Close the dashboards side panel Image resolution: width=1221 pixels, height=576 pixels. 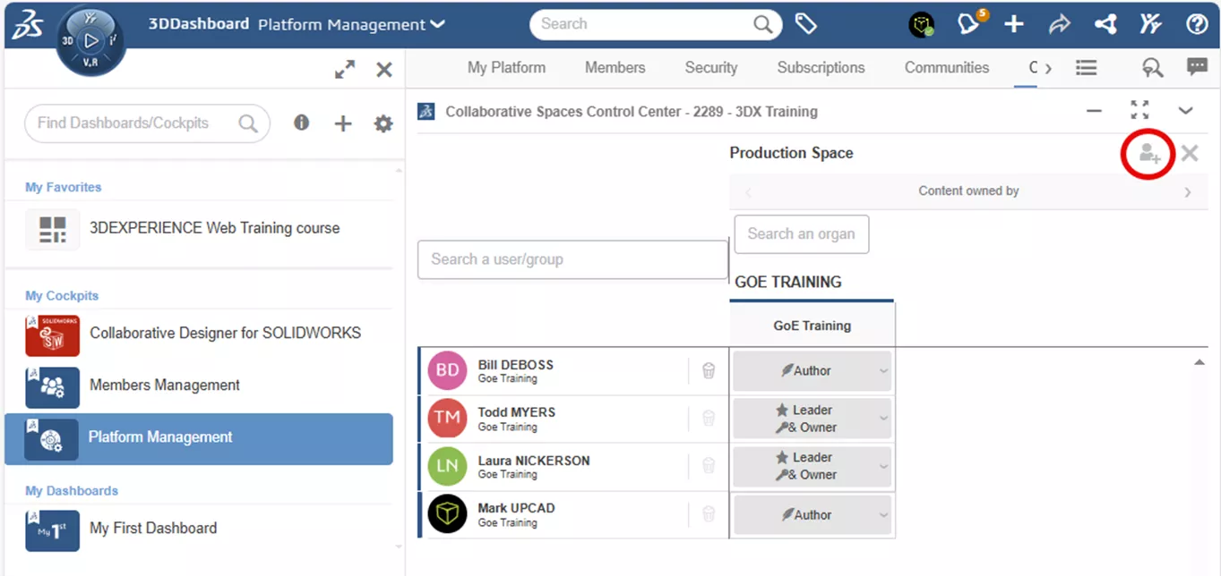[384, 70]
